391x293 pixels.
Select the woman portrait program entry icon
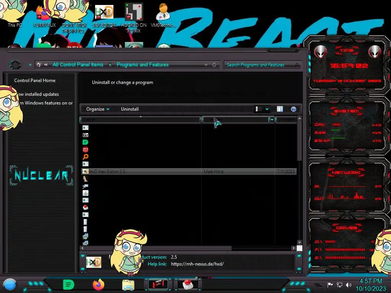click(85, 179)
